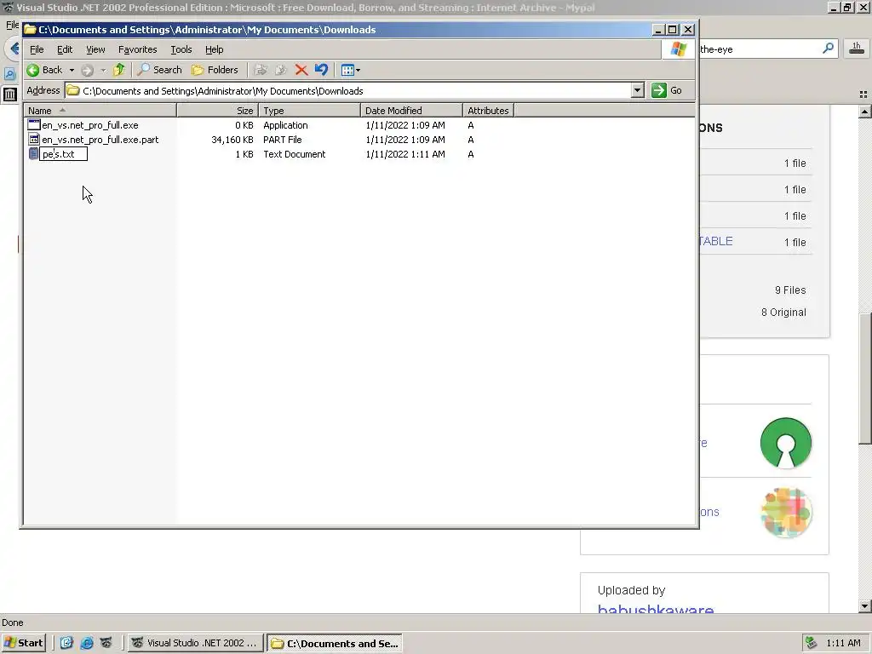Launch Mypal raccoon quick launch icon
872x654 pixels.
coord(106,643)
